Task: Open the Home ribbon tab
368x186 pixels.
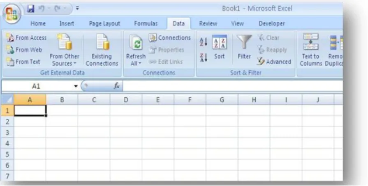Action: point(38,23)
